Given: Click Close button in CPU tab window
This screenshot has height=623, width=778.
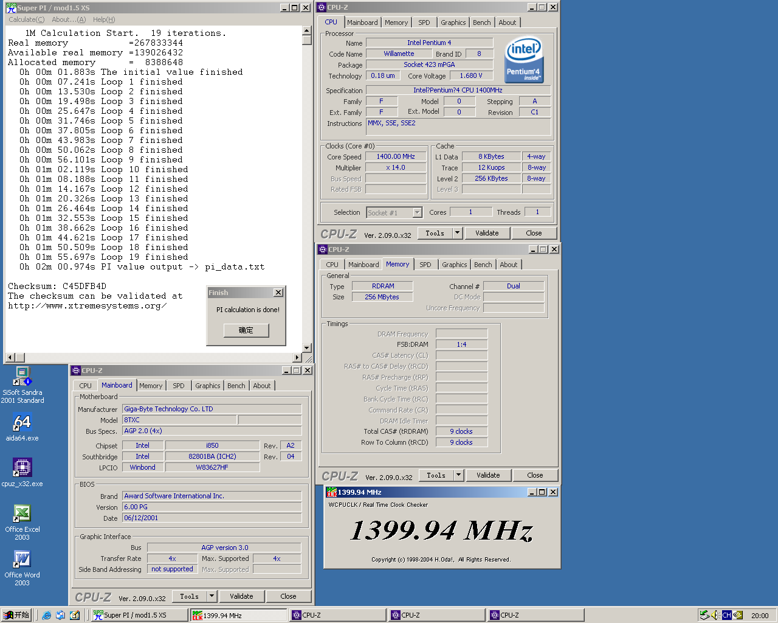Looking at the screenshot, I should pos(534,233).
